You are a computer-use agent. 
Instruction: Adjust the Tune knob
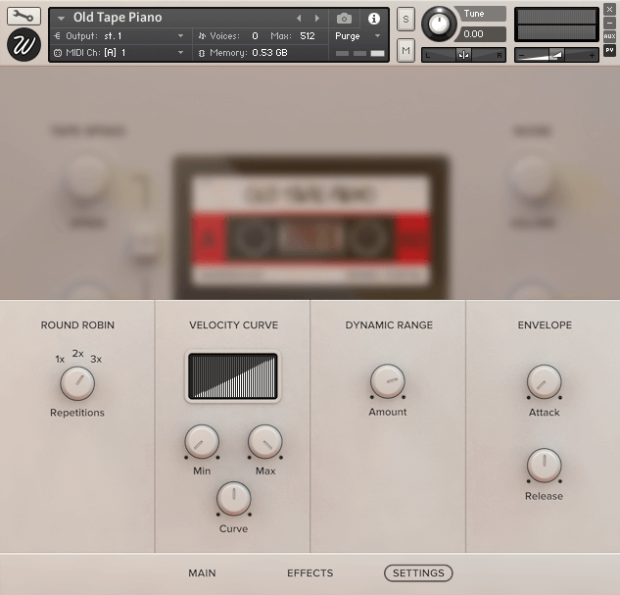pos(439,24)
